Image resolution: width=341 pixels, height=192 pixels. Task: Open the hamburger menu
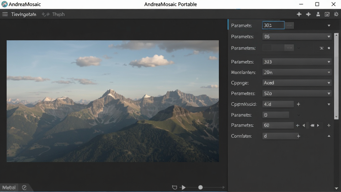pyautogui.click(x=5, y=14)
